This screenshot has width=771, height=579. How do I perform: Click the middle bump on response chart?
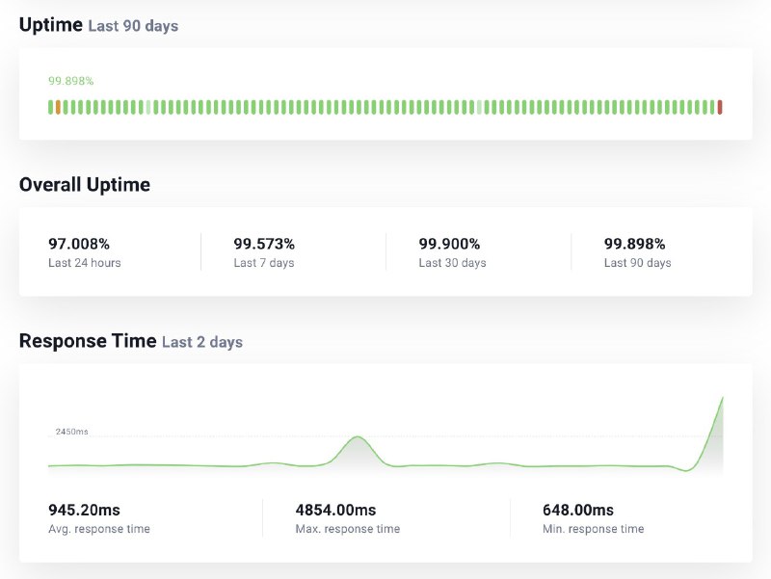(x=358, y=441)
